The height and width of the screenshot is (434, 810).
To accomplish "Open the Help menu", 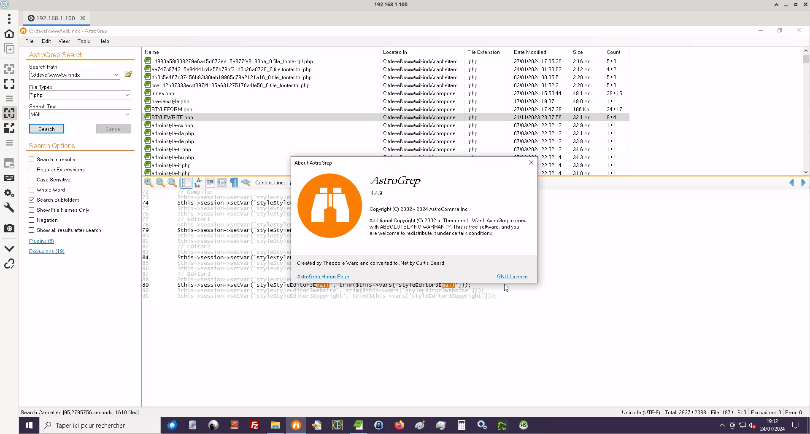I will pyautogui.click(x=104, y=41).
